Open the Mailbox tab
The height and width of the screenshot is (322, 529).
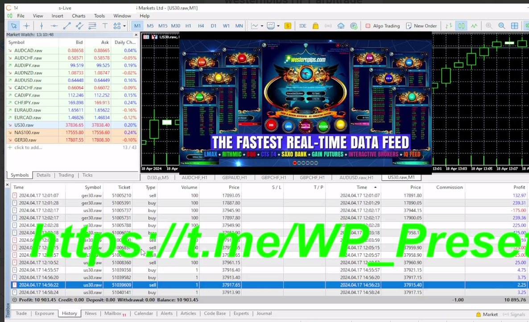pyautogui.click(x=115, y=314)
